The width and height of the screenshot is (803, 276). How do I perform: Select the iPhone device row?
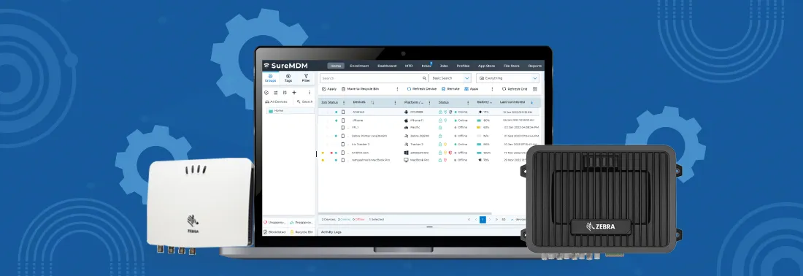(429, 120)
